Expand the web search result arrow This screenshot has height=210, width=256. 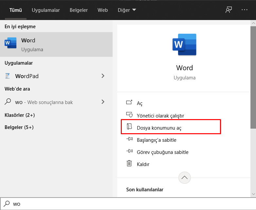(103, 102)
